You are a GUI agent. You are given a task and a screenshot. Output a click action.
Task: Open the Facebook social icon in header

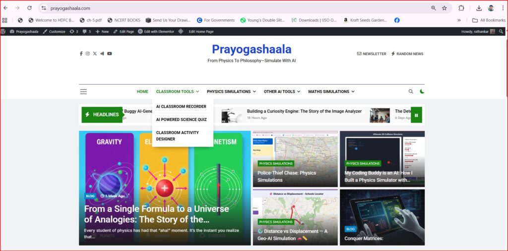point(81,53)
